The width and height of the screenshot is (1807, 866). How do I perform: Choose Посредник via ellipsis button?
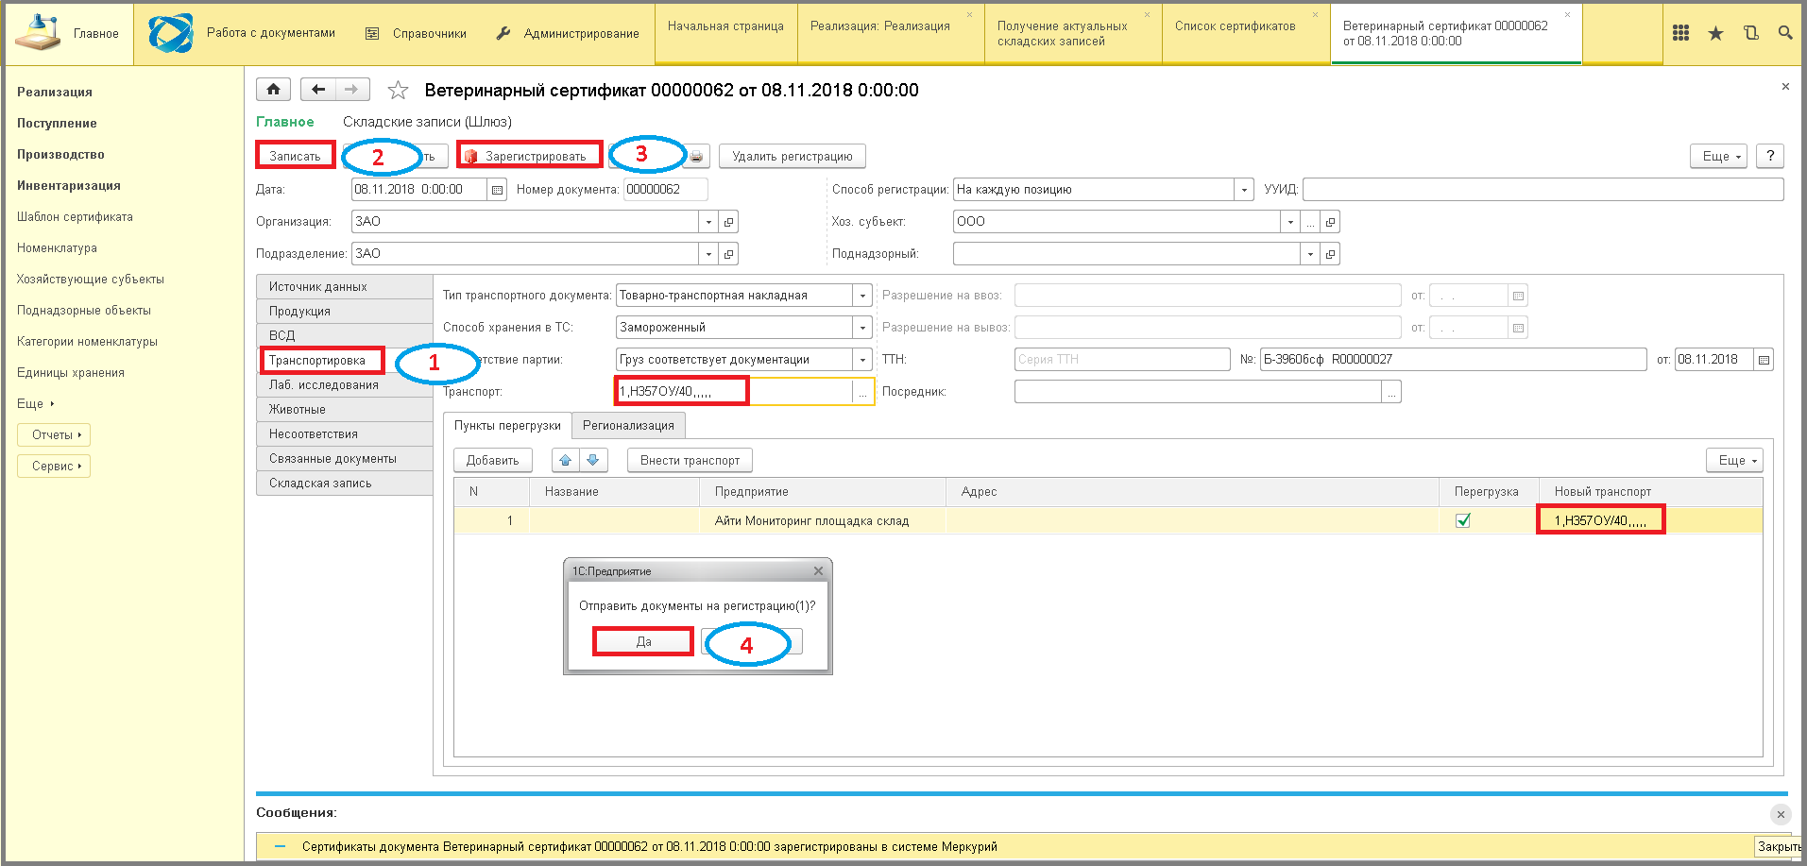tap(1390, 392)
